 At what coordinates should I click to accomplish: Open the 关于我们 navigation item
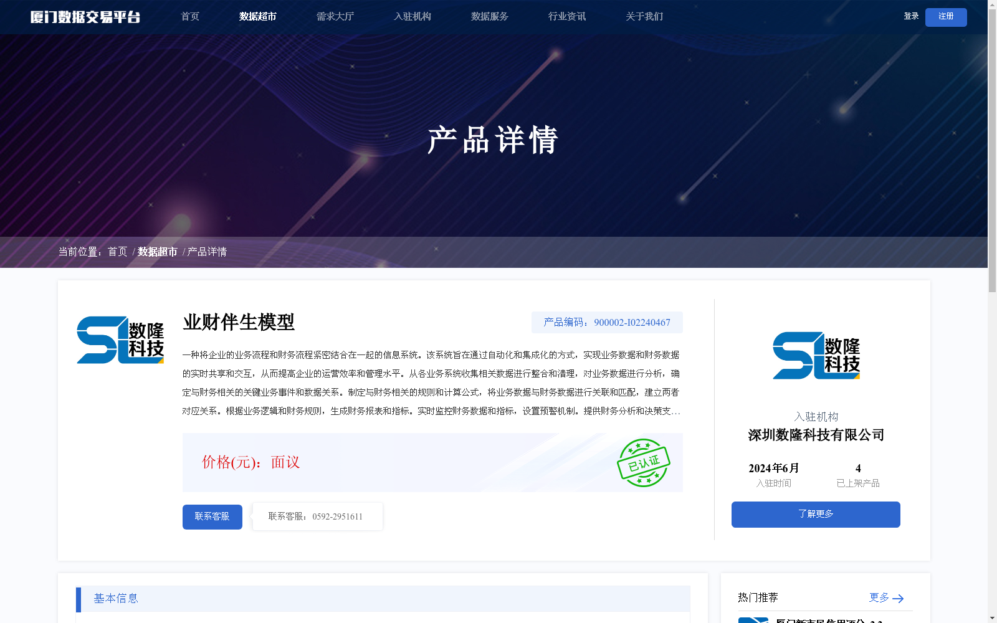pyautogui.click(x=644, y=17)
